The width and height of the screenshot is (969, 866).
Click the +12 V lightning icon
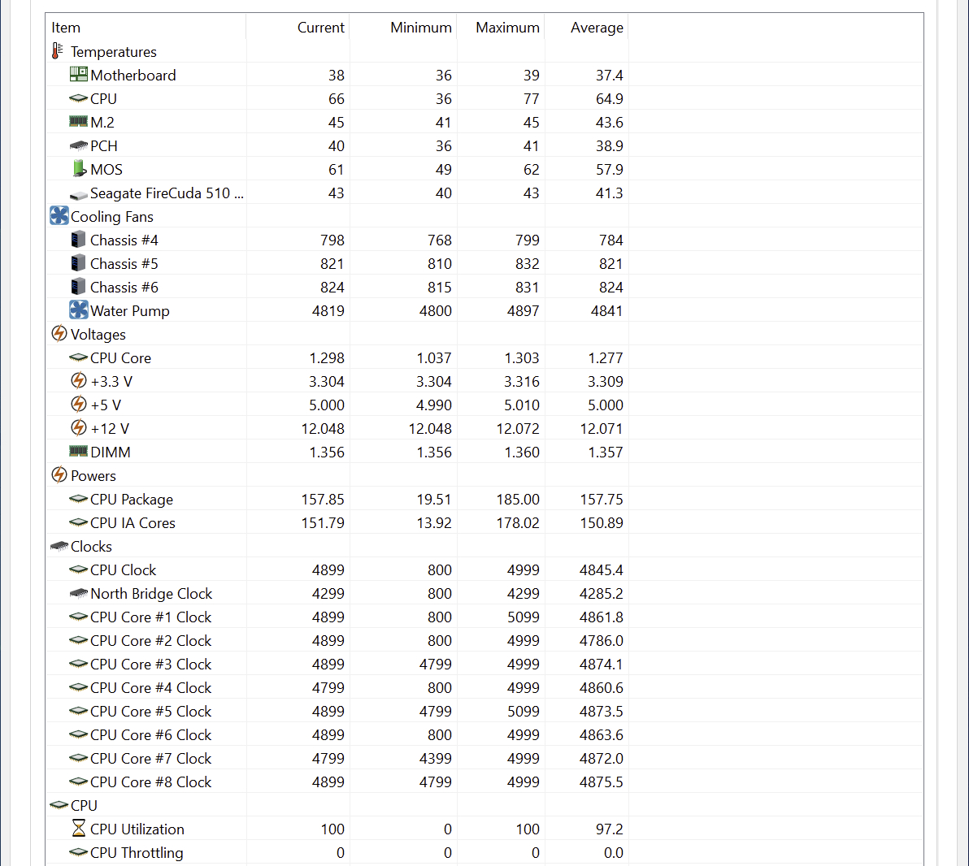[78, 428]
